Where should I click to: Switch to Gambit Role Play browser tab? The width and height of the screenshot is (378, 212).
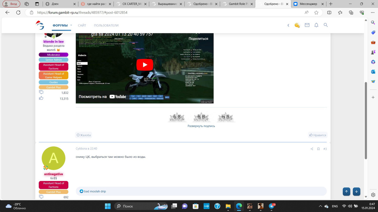238,4
